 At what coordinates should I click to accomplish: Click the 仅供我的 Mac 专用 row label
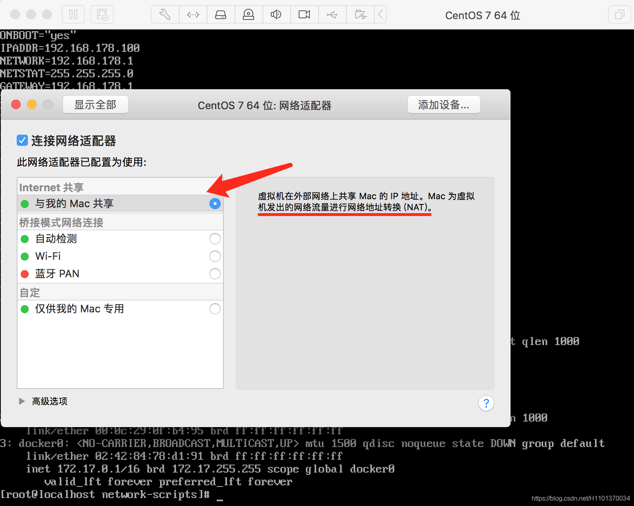click(x=80, y=309)
